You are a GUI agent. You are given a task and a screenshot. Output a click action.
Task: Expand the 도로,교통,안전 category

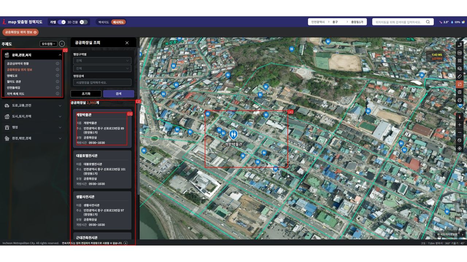coord(33,106)
